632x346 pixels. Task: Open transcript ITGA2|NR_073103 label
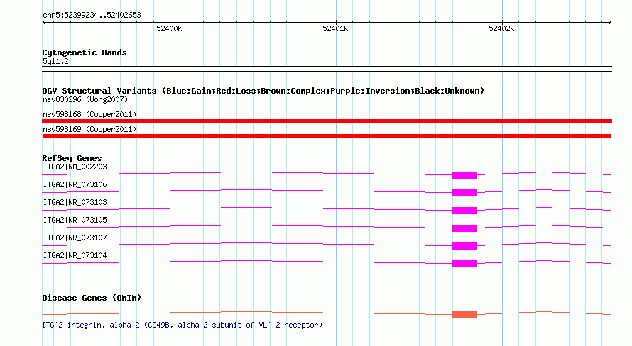pos(75,202)
